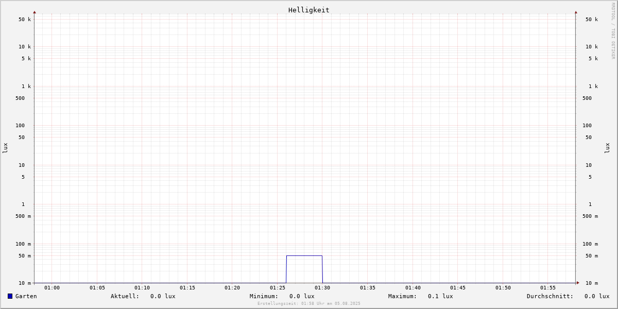The width and height of the screenshot is (618, 309).
Task: Click the blue Garten legend color box
Action: coord(10,296)
